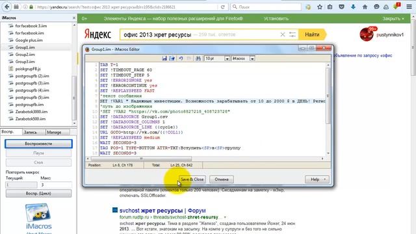Select Google plus.iim macro
This screenshot has height=234, width=416.
click(29, 40)
